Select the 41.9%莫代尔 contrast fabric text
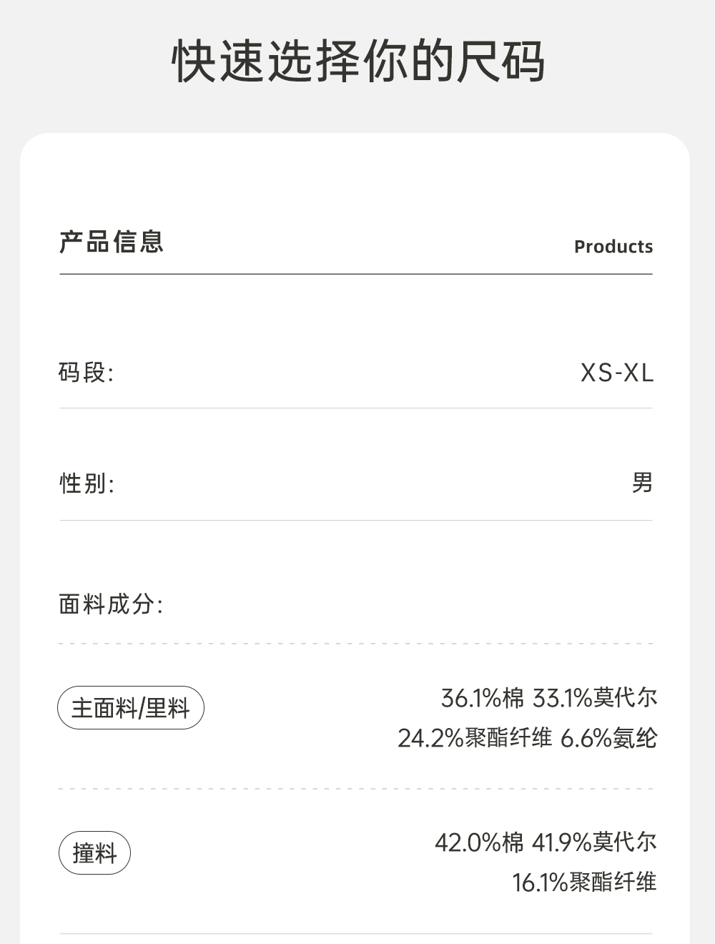The image size is (715, 944). point(593,842)
